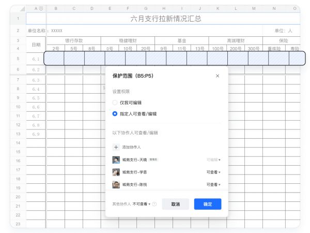The height and width of the screenshot is (233, 310).
Task: Click the 确定 button
Action: coord(208,204)
